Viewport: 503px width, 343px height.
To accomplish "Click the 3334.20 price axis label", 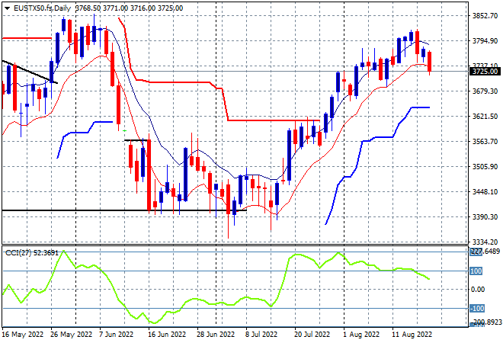I will [485, 242].
